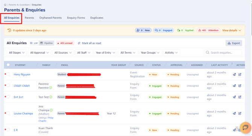Switch to List view

[34, 43]
